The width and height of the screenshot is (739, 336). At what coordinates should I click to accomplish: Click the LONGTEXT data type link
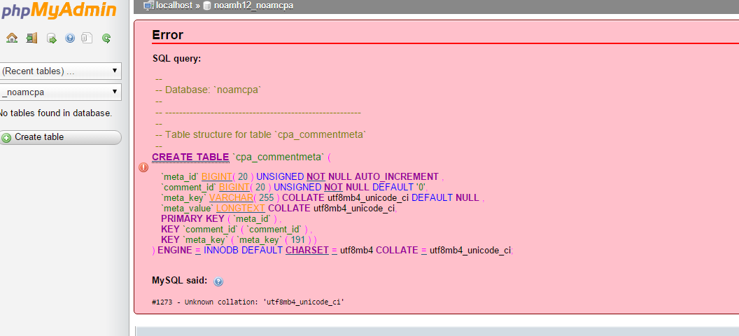pyautogui.click(x=241, y=209)
